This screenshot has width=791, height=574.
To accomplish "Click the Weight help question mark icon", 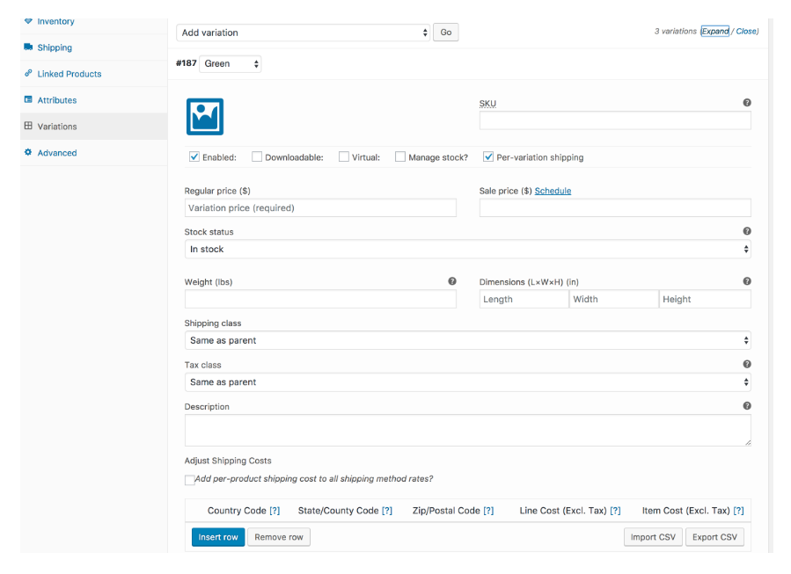I will click(x=452, y=281).
